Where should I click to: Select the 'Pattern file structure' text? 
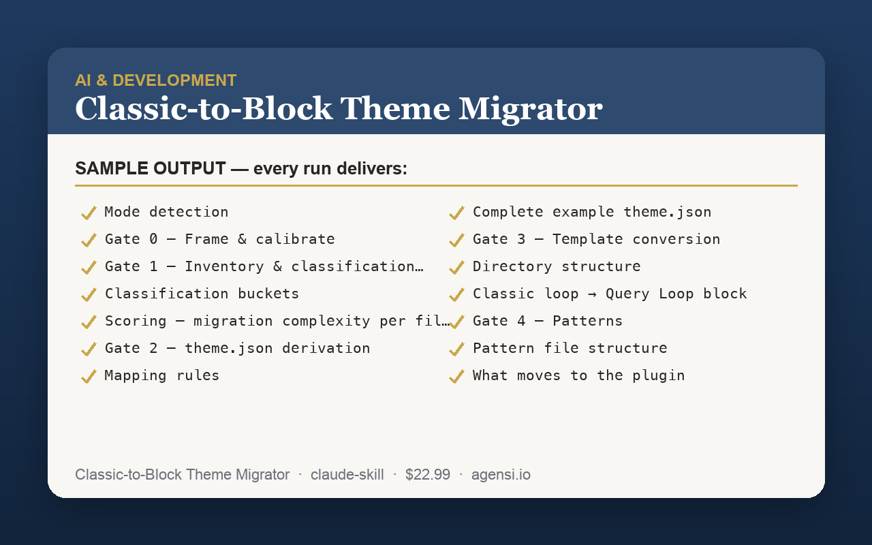(570, 348)
